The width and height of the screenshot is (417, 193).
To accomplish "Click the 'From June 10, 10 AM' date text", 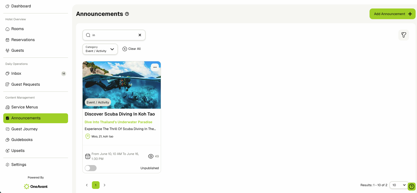I will pos(115,156).
